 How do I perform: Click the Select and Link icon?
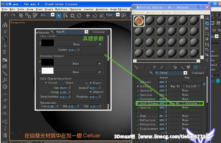[21, 15]
